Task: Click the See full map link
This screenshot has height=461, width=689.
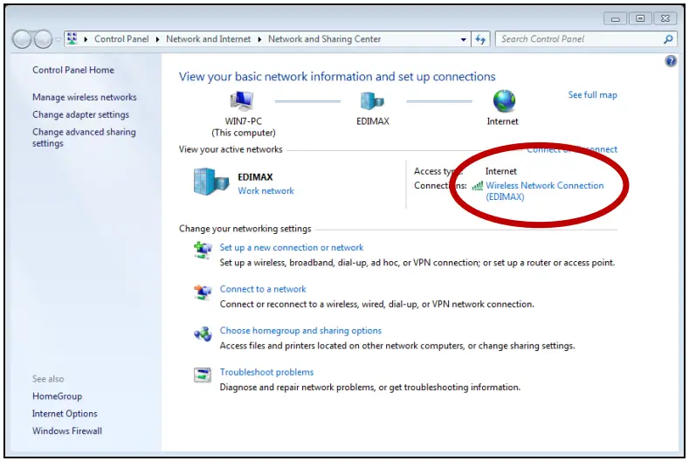Action: pos(592,95)
